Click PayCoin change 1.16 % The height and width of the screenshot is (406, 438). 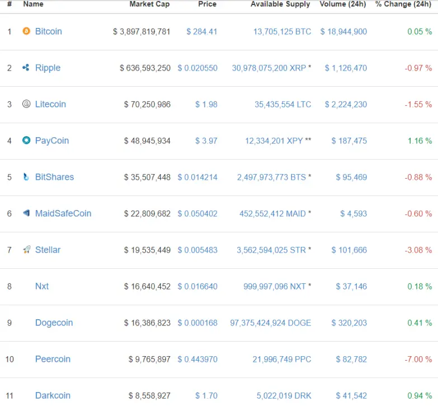(x=420, y=141)
